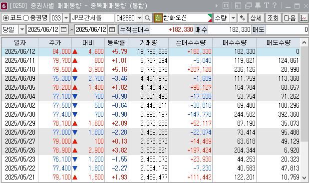Click the duplicate window icon in title bar
This screenshot has height=183, width=309.
click(248, 5)
